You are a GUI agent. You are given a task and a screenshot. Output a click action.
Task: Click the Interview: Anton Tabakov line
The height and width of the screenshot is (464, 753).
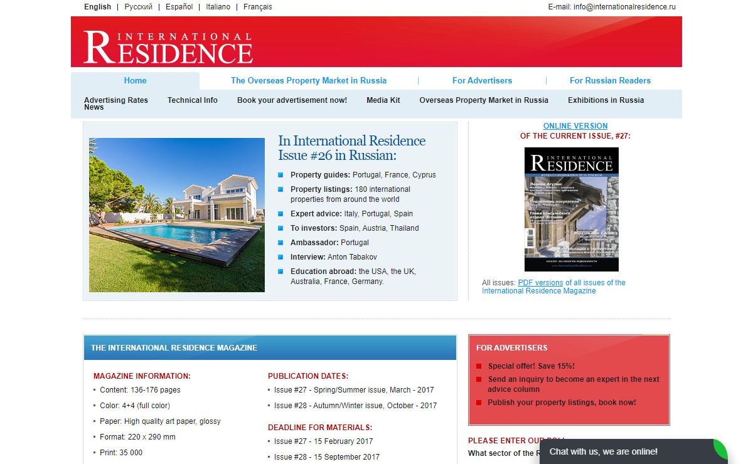[x=334, y=257]
